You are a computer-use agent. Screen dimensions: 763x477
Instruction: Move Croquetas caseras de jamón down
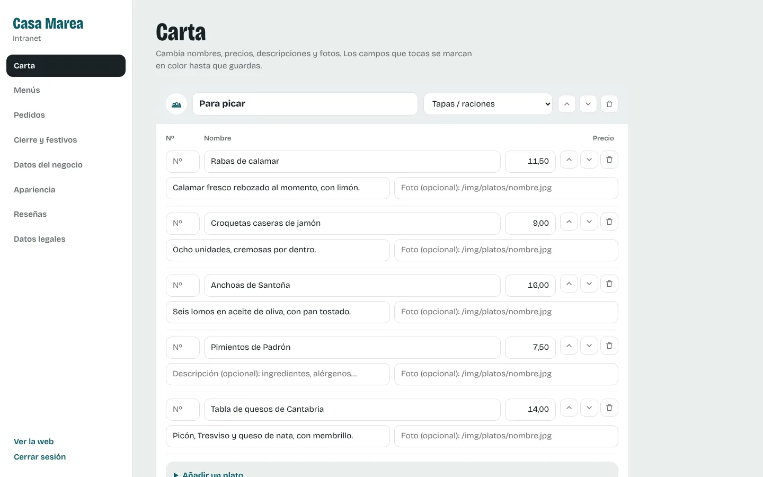tap(589, 222)
